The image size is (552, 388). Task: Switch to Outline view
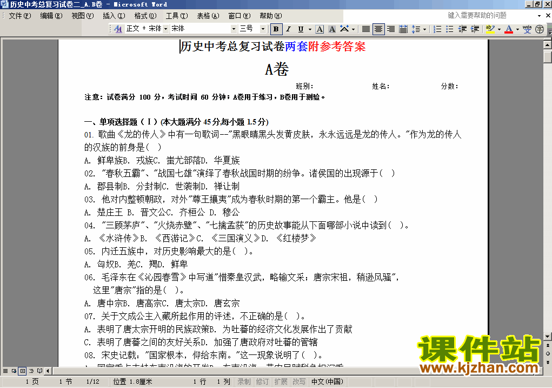pyautogui.click(x=31, y=371)
